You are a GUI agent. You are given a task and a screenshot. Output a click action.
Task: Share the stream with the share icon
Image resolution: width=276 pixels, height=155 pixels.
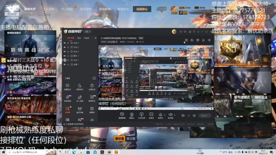click(x=209, y=40)
